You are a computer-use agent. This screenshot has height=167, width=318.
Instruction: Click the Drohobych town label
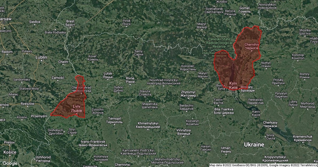point(56,132)
